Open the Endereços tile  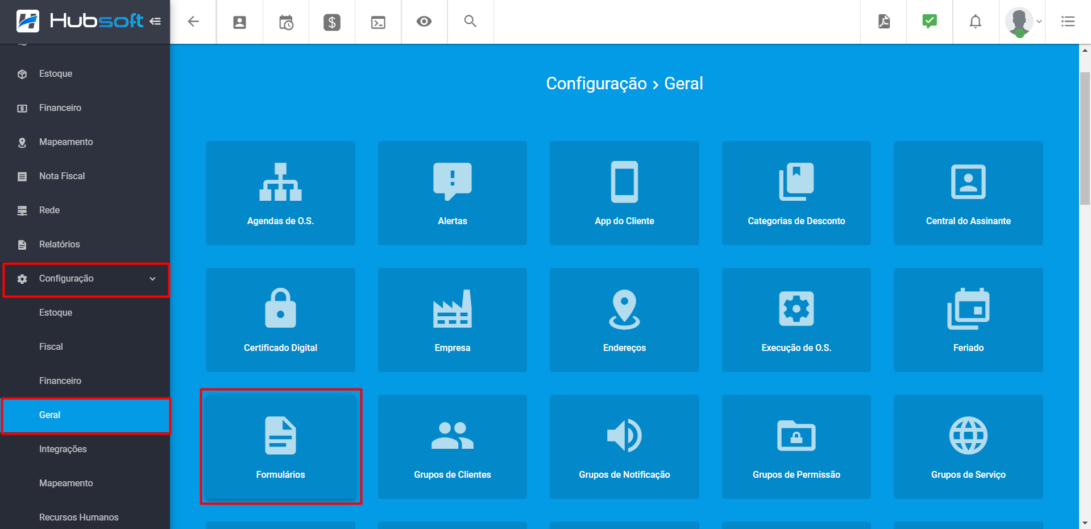coord(624,320)
